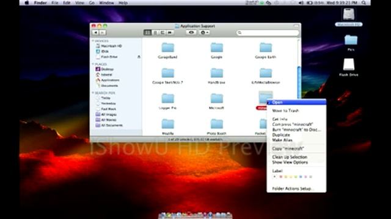Switch Finder to list view
The image size is (391, 219).
point(155,32)
